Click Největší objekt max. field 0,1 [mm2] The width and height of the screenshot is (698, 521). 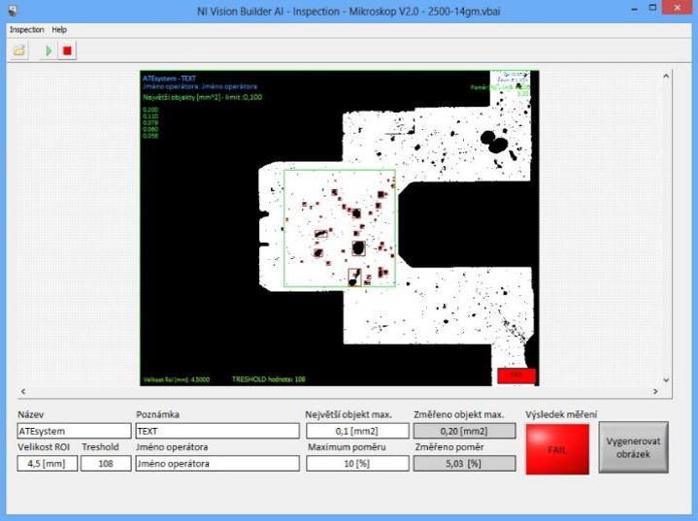pos(357,431)
